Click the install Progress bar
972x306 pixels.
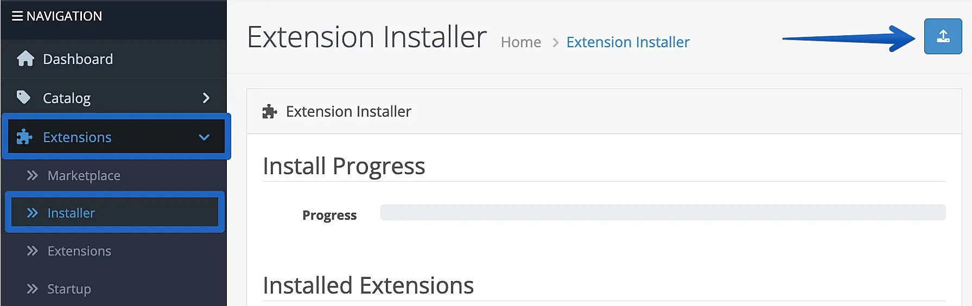pos(663,213)
